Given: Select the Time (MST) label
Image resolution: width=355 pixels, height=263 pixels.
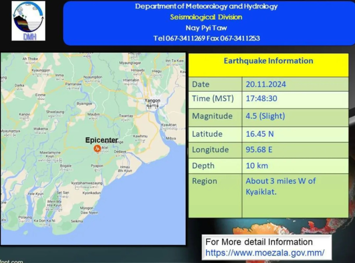Looking at the screenshot, I should point(213,98).
